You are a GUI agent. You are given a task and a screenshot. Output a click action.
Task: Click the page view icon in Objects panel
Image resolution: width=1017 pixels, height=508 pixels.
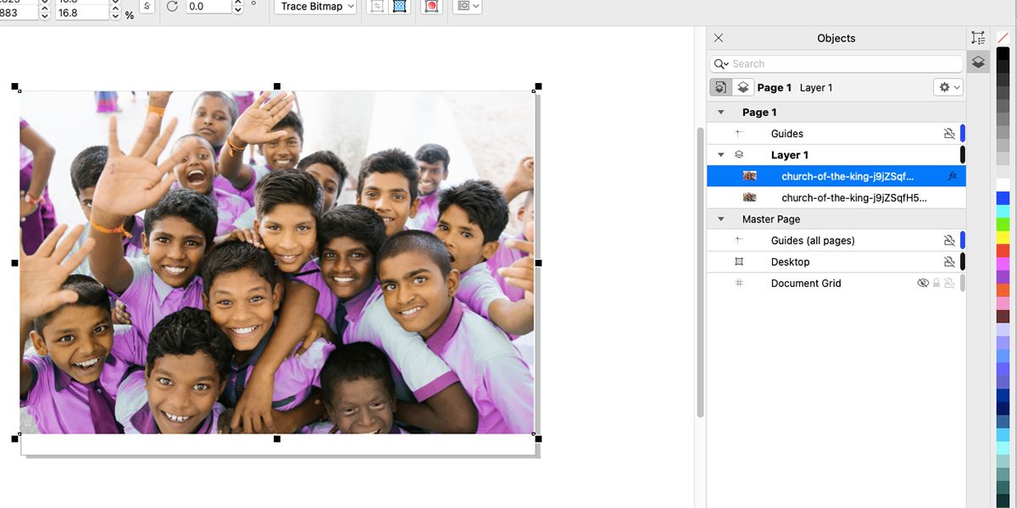tap(720, 87)
